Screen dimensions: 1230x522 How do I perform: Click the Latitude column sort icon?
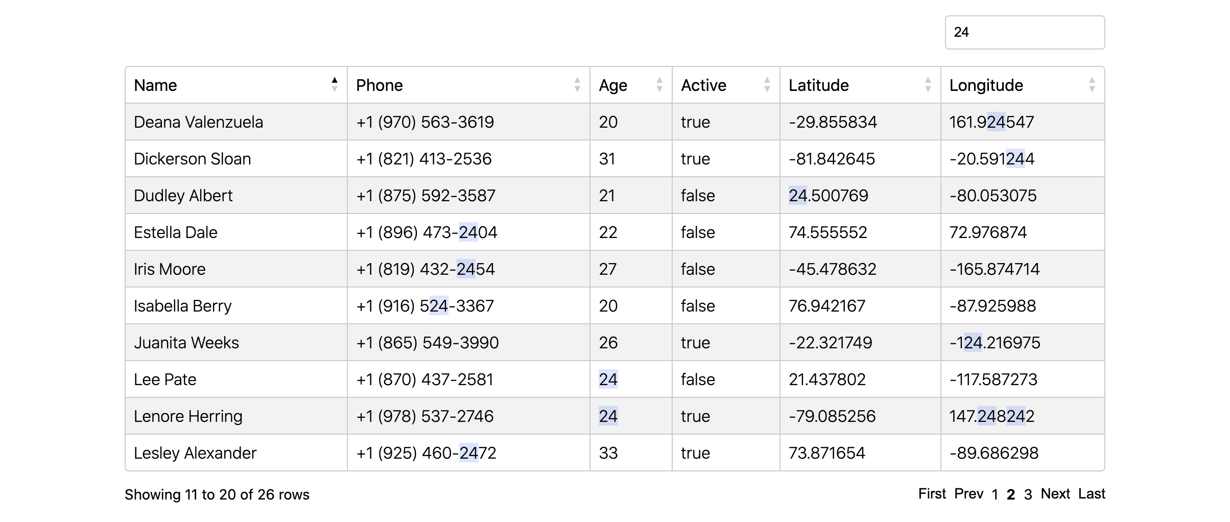click(x=928, y=85)
